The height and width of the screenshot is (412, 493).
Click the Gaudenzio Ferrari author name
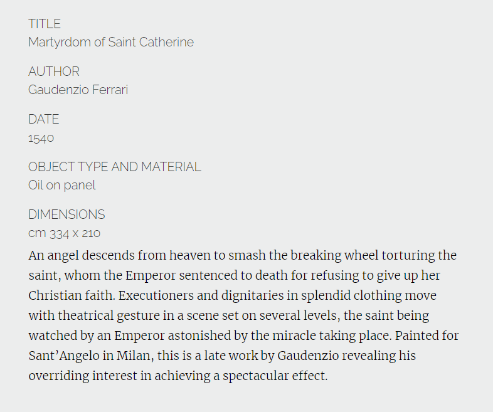(78, 90)
